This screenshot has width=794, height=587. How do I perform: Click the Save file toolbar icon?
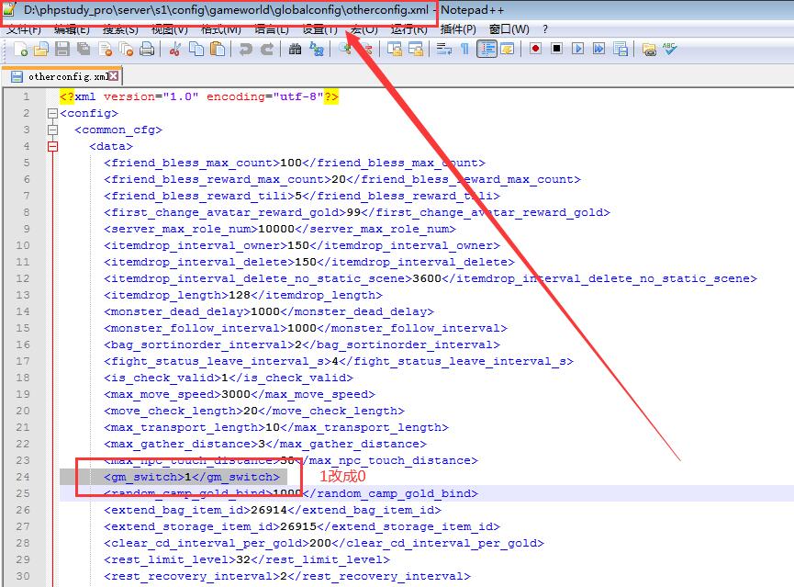click(62, 49)
